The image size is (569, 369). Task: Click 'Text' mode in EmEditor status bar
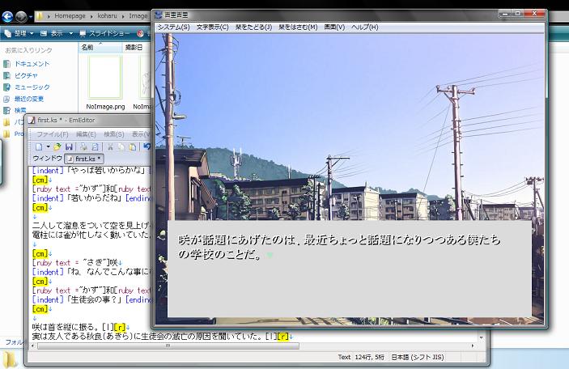coord(344,357)
